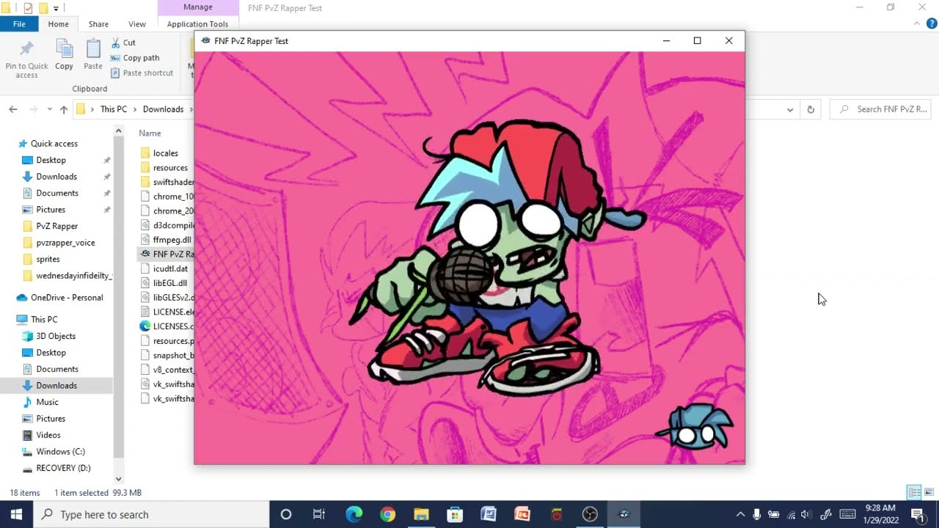Show hidden system tray icons
This screenshot has width=939, height=528.
pos(740,514)
